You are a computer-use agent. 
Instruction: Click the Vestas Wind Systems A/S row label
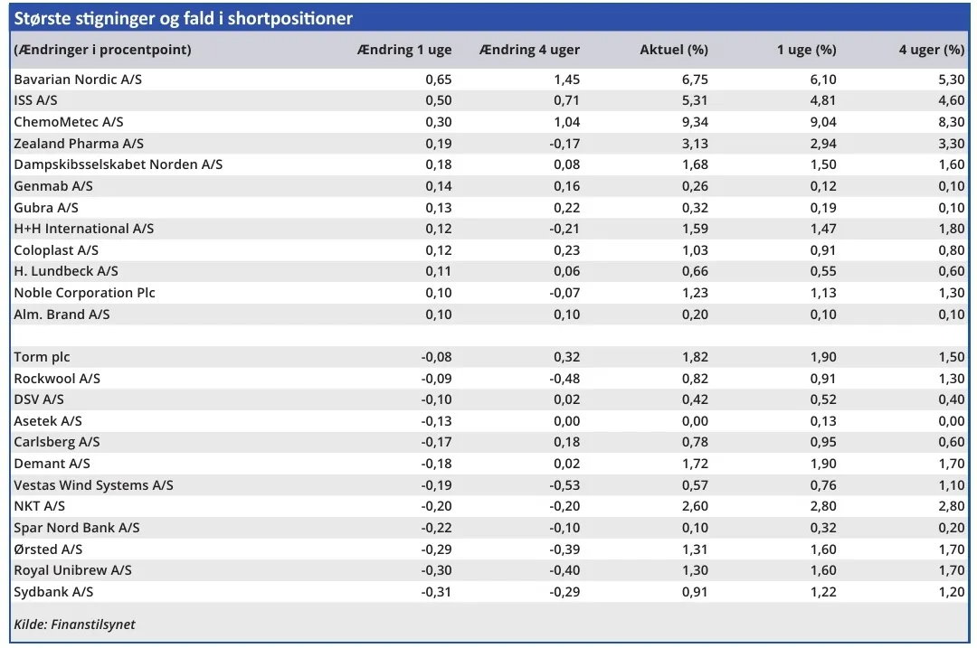click(93, 485)
